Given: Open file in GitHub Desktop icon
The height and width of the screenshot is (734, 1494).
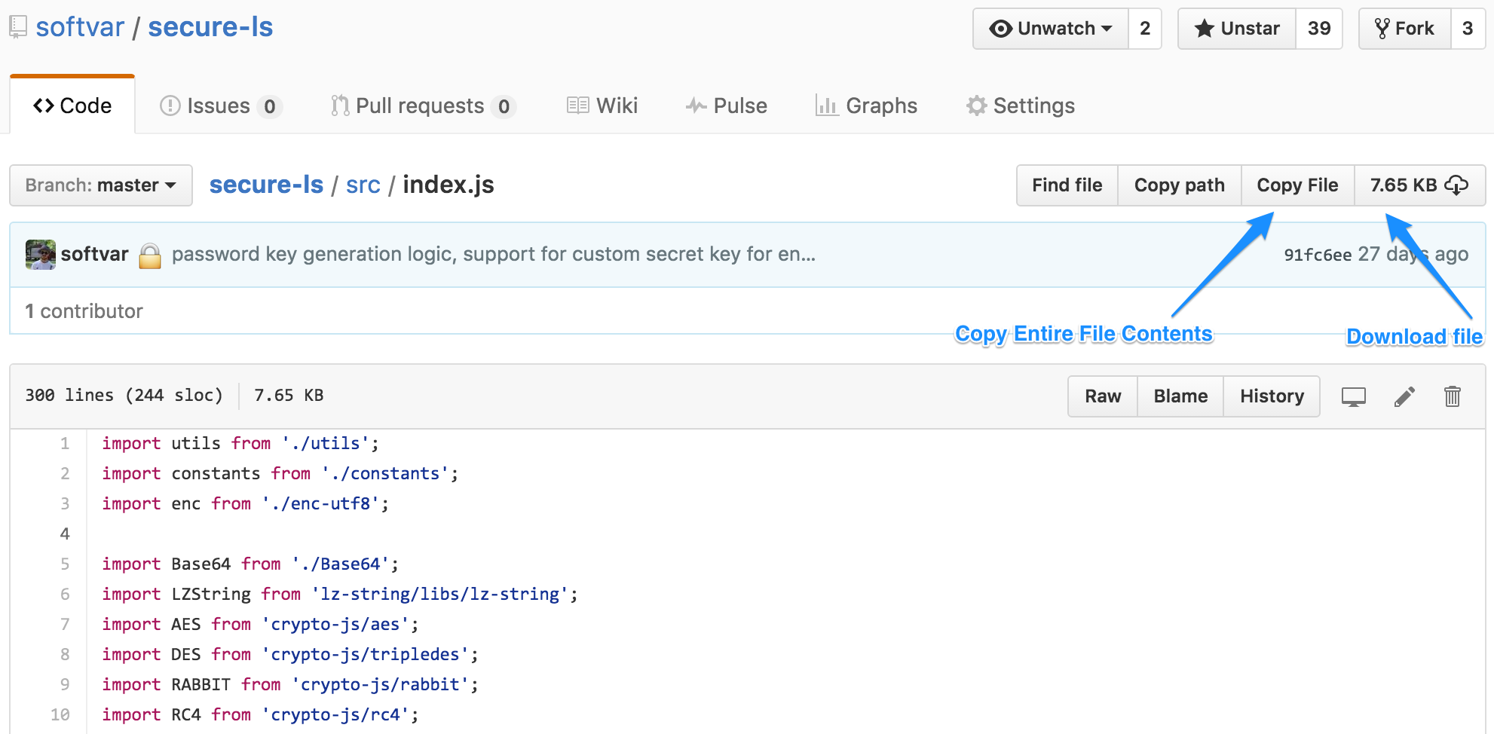Looking at the screenshot, I should 1353,396.
